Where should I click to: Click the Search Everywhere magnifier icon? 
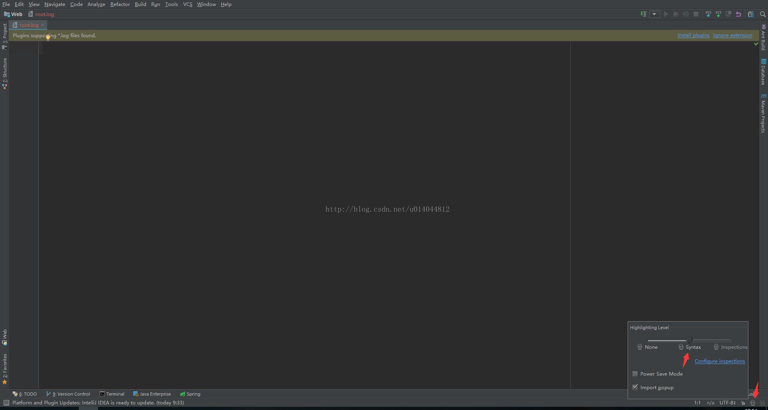tap(762, 14)
